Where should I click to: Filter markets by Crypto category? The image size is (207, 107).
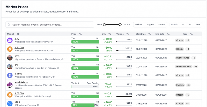[x=150, y=25]
